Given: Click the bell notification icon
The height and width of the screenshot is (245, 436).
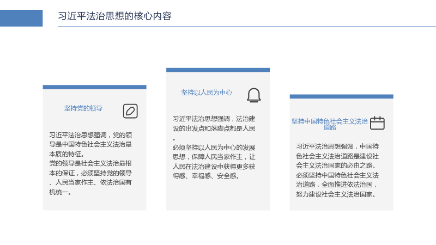Looking at the screenshot, I should click(253, 95).
